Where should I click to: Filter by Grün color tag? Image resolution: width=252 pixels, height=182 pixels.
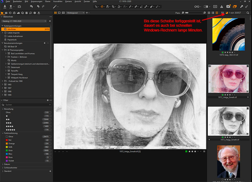click(x=10, y=151)
